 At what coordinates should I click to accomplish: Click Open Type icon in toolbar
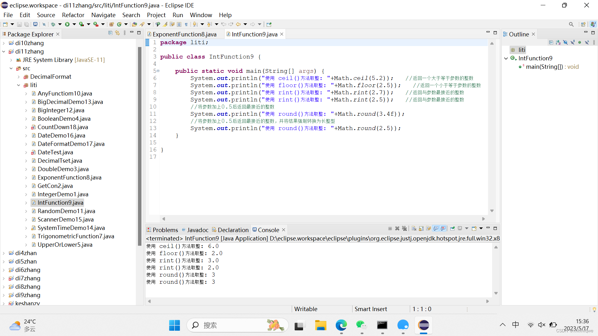[135, 24]
